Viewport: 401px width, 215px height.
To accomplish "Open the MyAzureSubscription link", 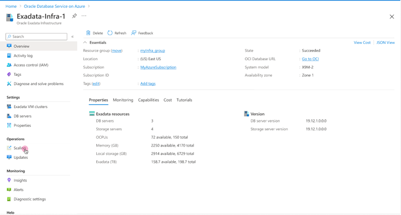I will [158, 67].
